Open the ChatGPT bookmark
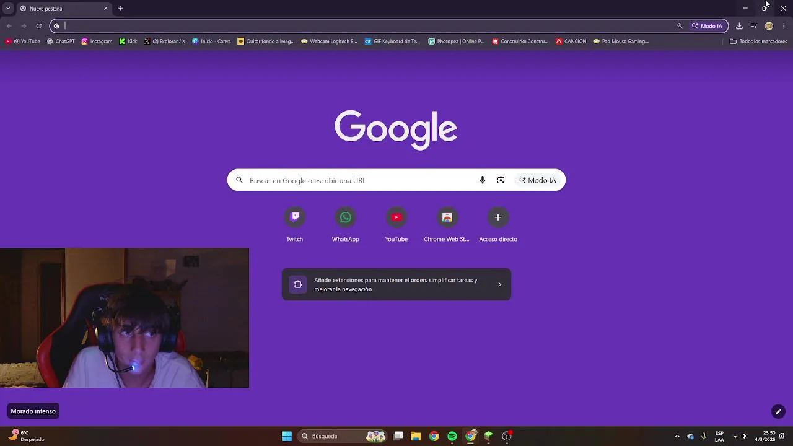793x446 pixels. [x=61, y=42]
